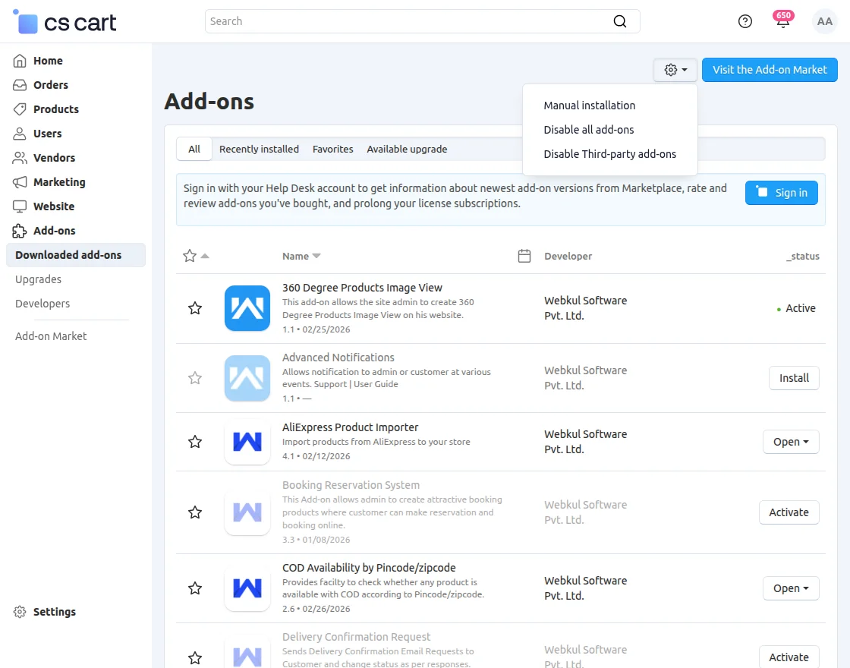850x668 pixels.
Task: Click the search magnifier icon
Action: (x=620, y=21)
